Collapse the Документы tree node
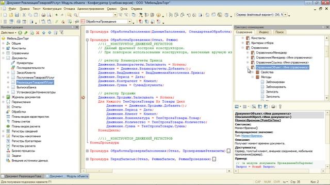 (x=4, y=58)
